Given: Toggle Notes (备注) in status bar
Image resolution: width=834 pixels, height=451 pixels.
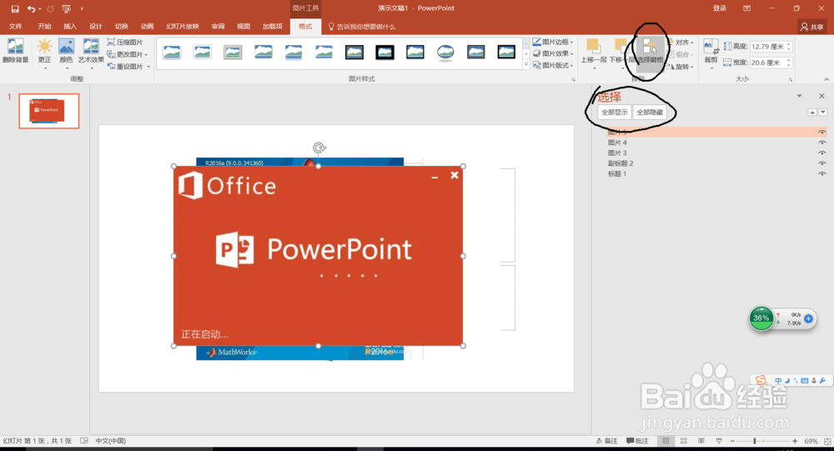Looking at the screenshot, I should [x=607, y=441].
